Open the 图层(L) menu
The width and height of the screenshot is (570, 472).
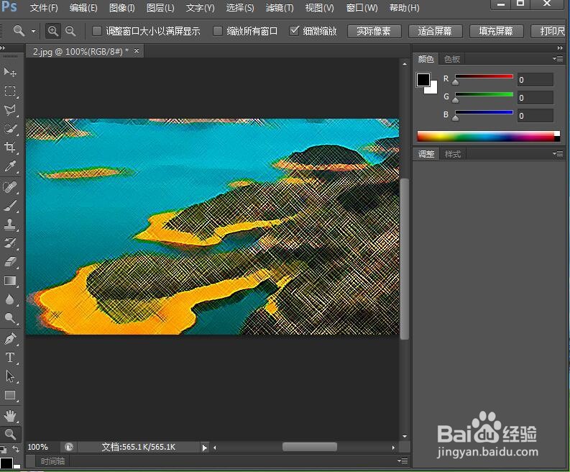(160, 8)
